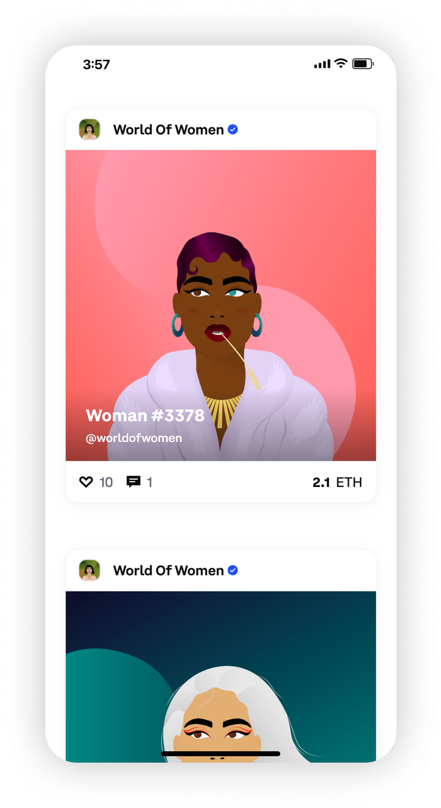Tap the home indicator bar at bottom
The width and height of the screenshot is (441, 808).
click(221, 754)
